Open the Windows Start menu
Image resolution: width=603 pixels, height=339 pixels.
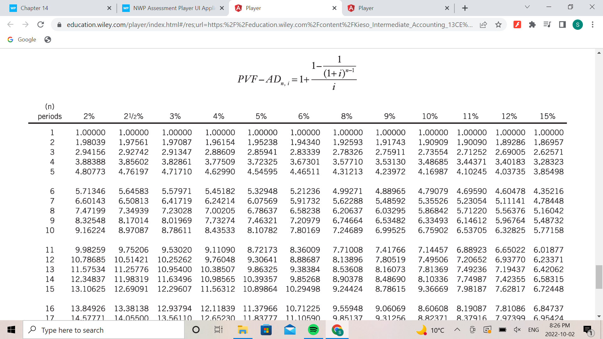tap(11, 330)
